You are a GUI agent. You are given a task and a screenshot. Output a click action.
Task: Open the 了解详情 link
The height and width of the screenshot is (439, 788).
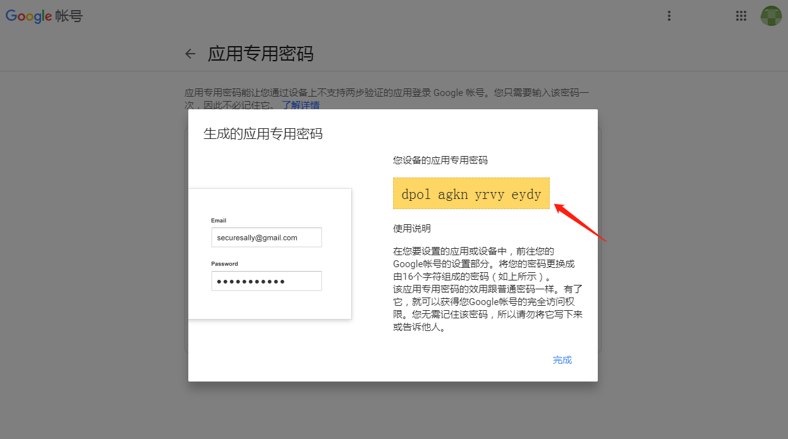301,105
